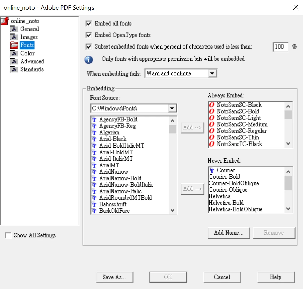303x289 pixels.
Task: Select Advanced in settings tree
Action: (32, 61)
